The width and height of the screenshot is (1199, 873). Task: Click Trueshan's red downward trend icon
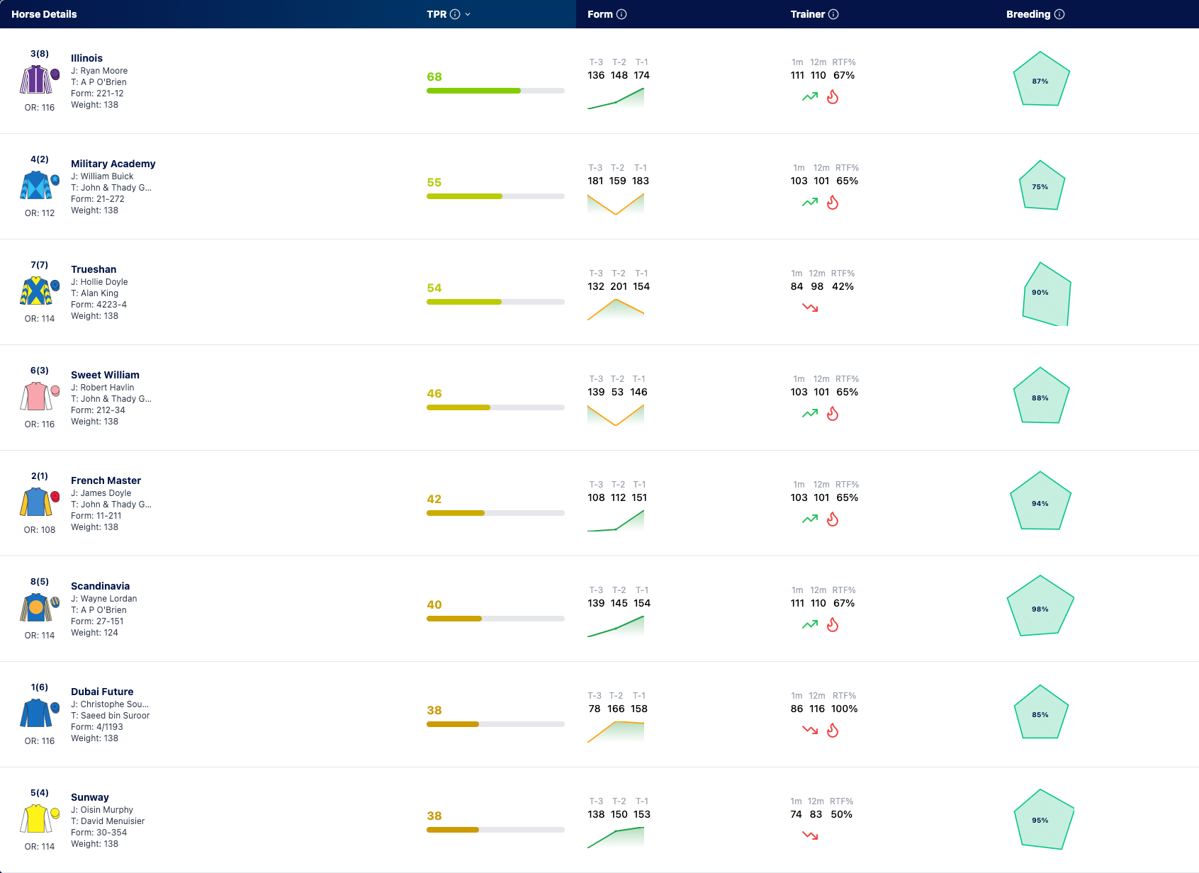pyautogui.click(x=810, y=308)
